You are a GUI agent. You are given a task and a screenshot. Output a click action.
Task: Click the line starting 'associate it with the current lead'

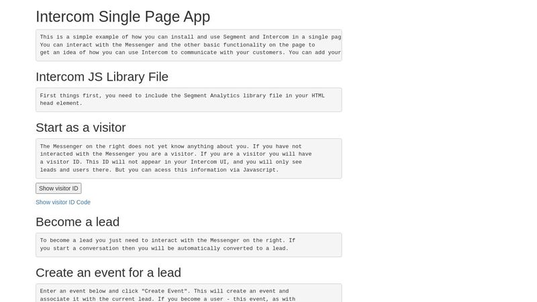pyautogui.click(x=167, y=299)
